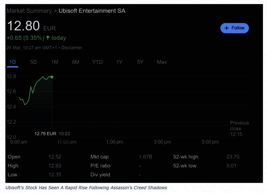
Task: Click the green up arrow beside today
Action: tap(48, 38)
